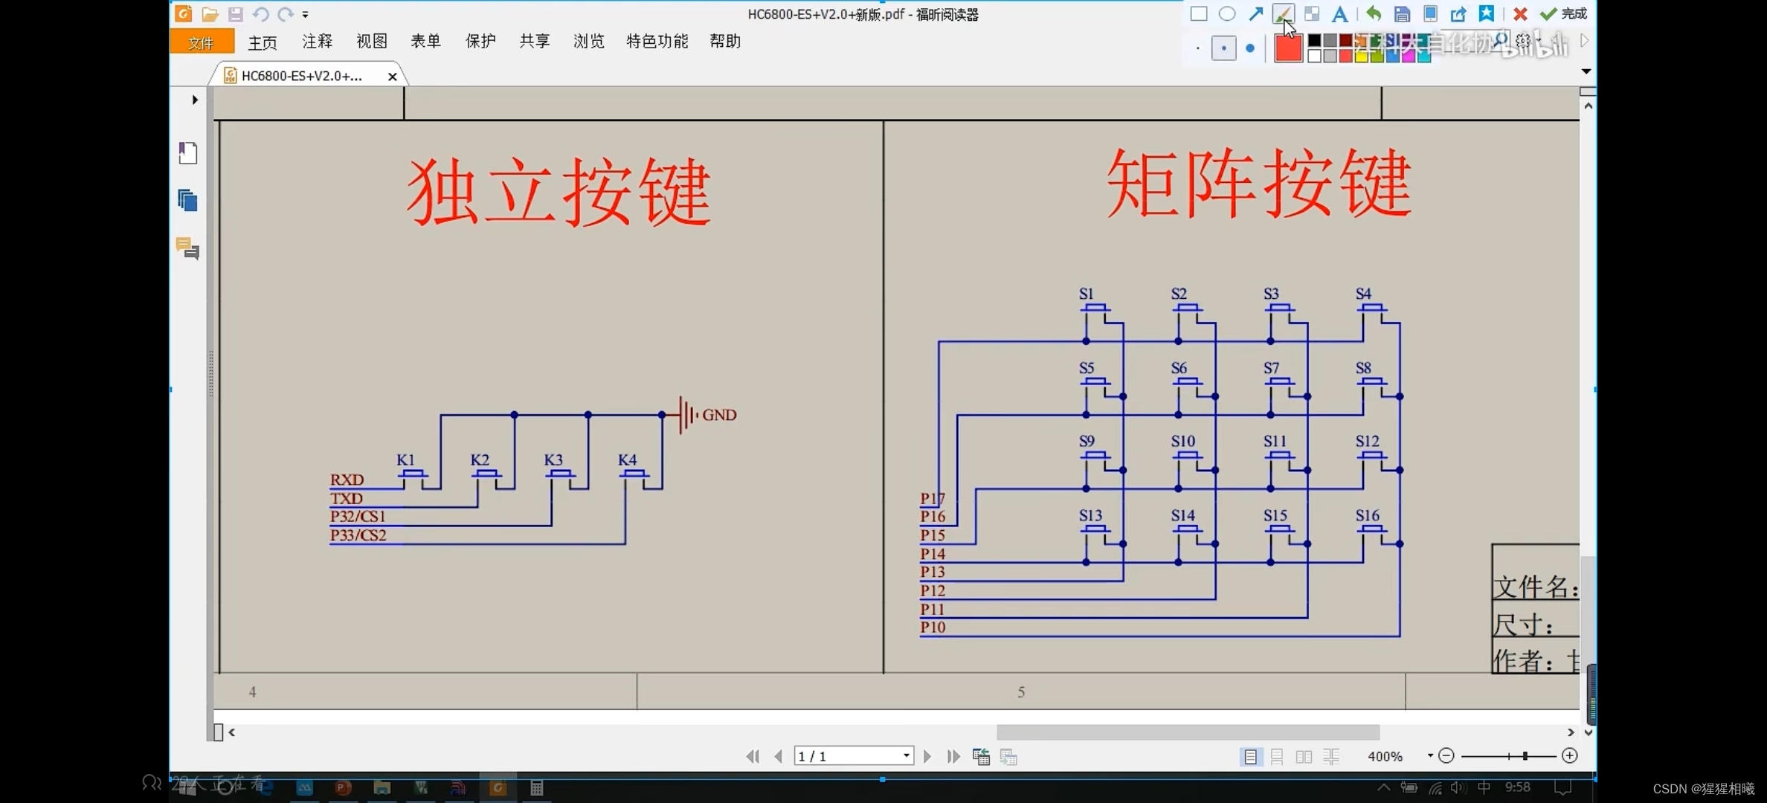Pin the screenshot with the star icon
The width and height of the screenshot is (1767, 803).
point(1486,13)
